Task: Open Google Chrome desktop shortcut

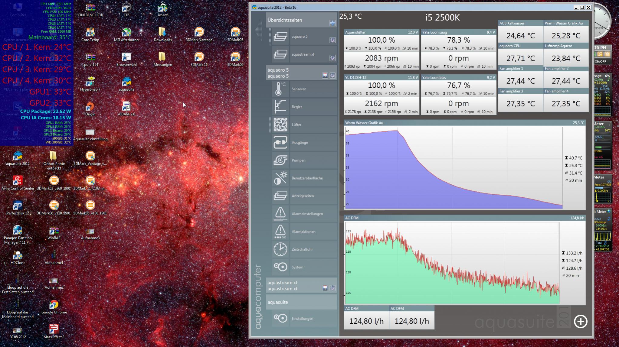Action: click(54, 305)
